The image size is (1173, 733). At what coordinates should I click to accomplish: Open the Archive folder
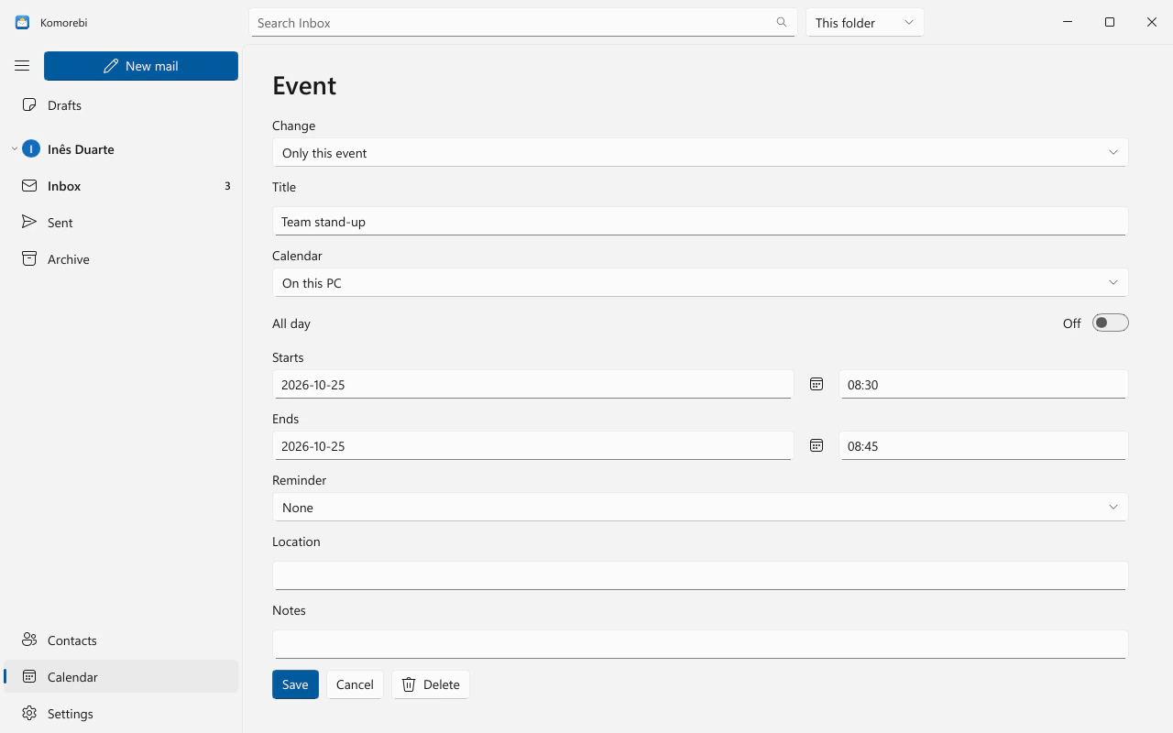(121, 259)
